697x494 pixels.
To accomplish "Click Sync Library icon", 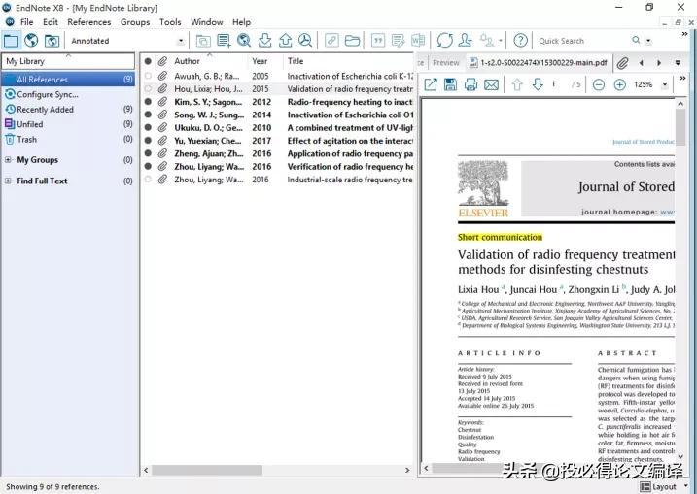I will pyautogui.click(x=444, y=41).
